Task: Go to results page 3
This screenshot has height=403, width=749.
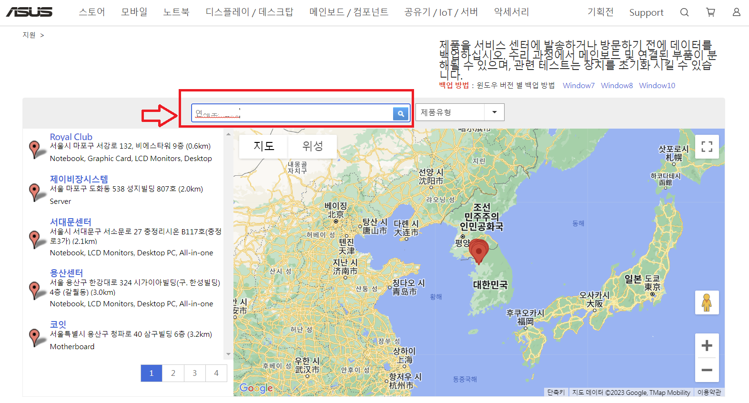Action: tap(194, 373)
